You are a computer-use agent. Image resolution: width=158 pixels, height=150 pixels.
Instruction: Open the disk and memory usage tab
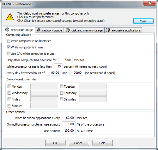(84, 30)
